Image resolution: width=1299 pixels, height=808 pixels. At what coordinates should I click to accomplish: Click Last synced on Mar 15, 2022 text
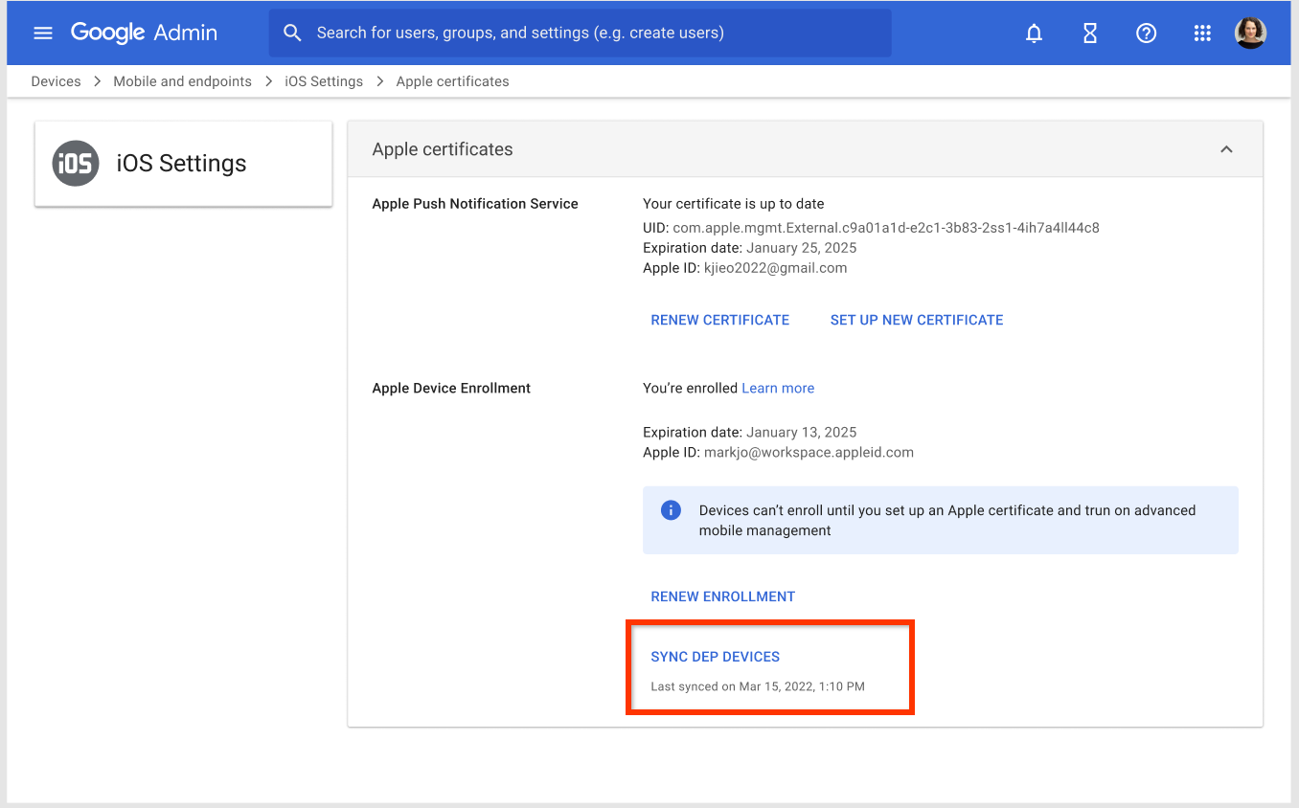coord(758,686)
